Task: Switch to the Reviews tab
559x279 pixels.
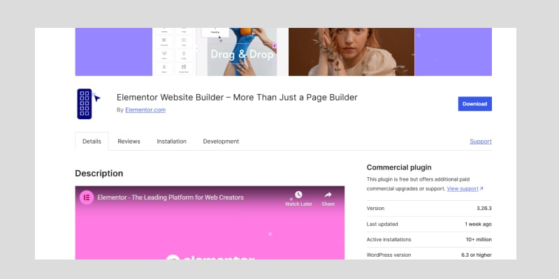Action: tap(129, 142)
